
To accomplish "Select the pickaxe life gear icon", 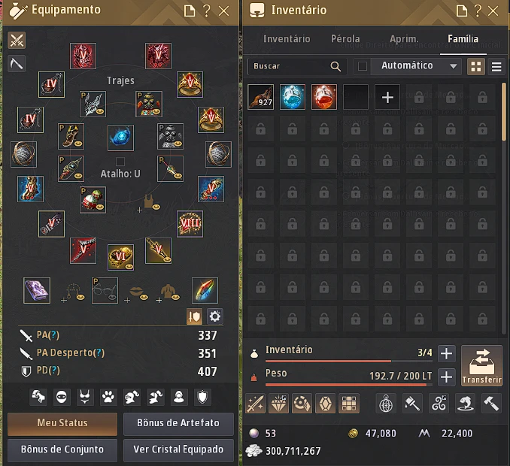I will coord(17,63).
